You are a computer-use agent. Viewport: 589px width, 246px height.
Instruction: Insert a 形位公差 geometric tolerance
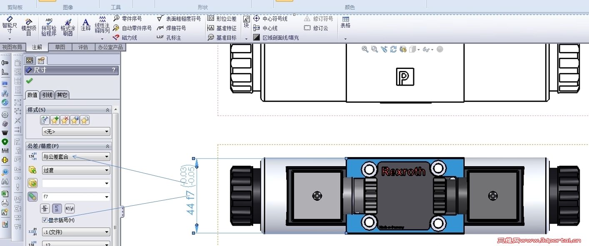tap(222, 19)
